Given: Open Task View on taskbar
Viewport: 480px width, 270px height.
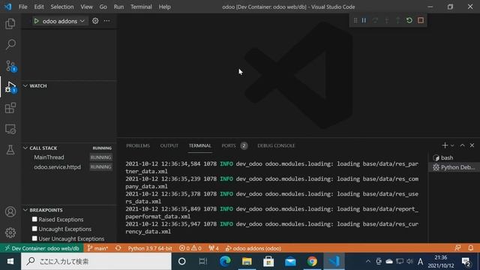Looking at the screenshot, I should click(202, 262).
